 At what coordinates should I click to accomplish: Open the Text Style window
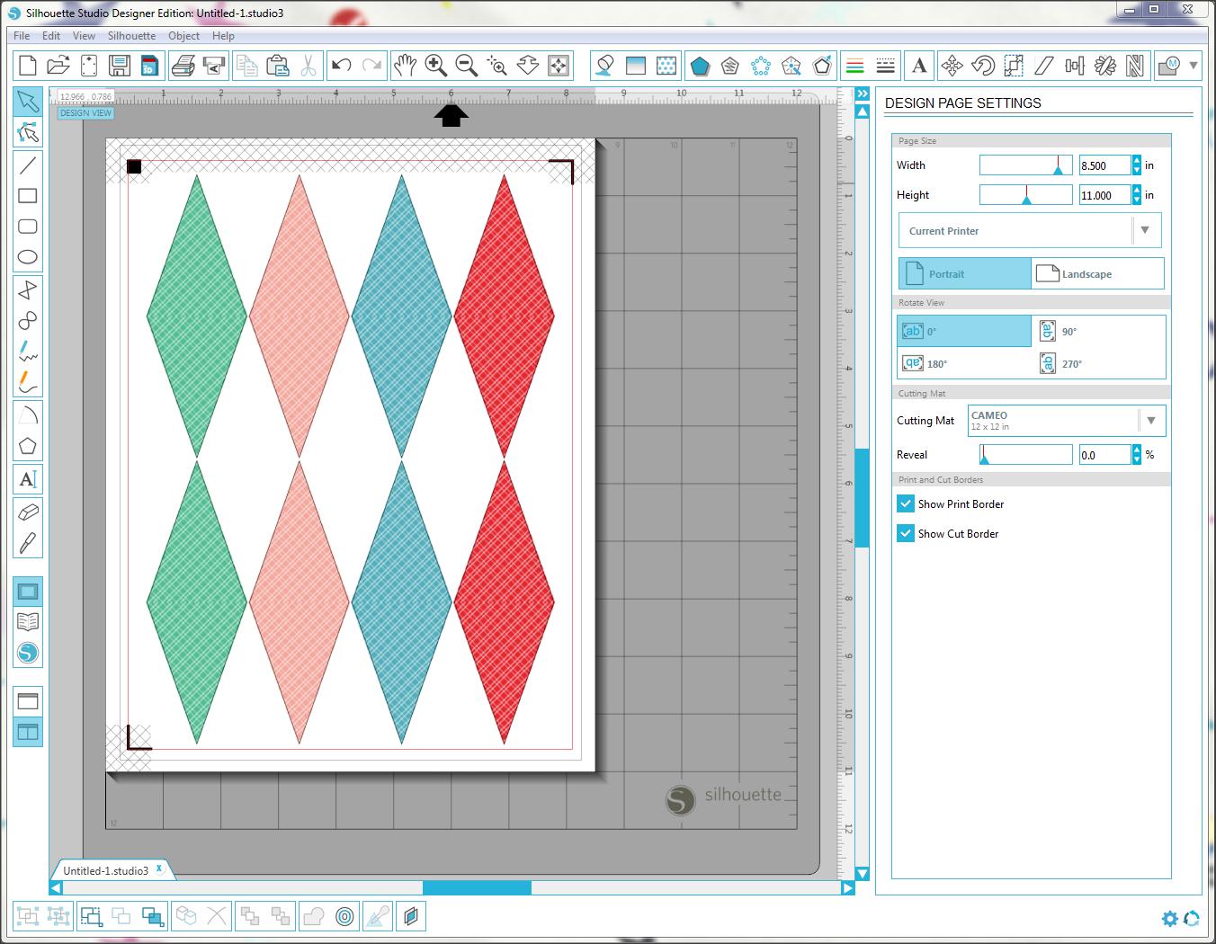coord(918,65)
